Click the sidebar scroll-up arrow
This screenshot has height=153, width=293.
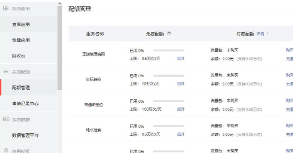click(59, 3)
